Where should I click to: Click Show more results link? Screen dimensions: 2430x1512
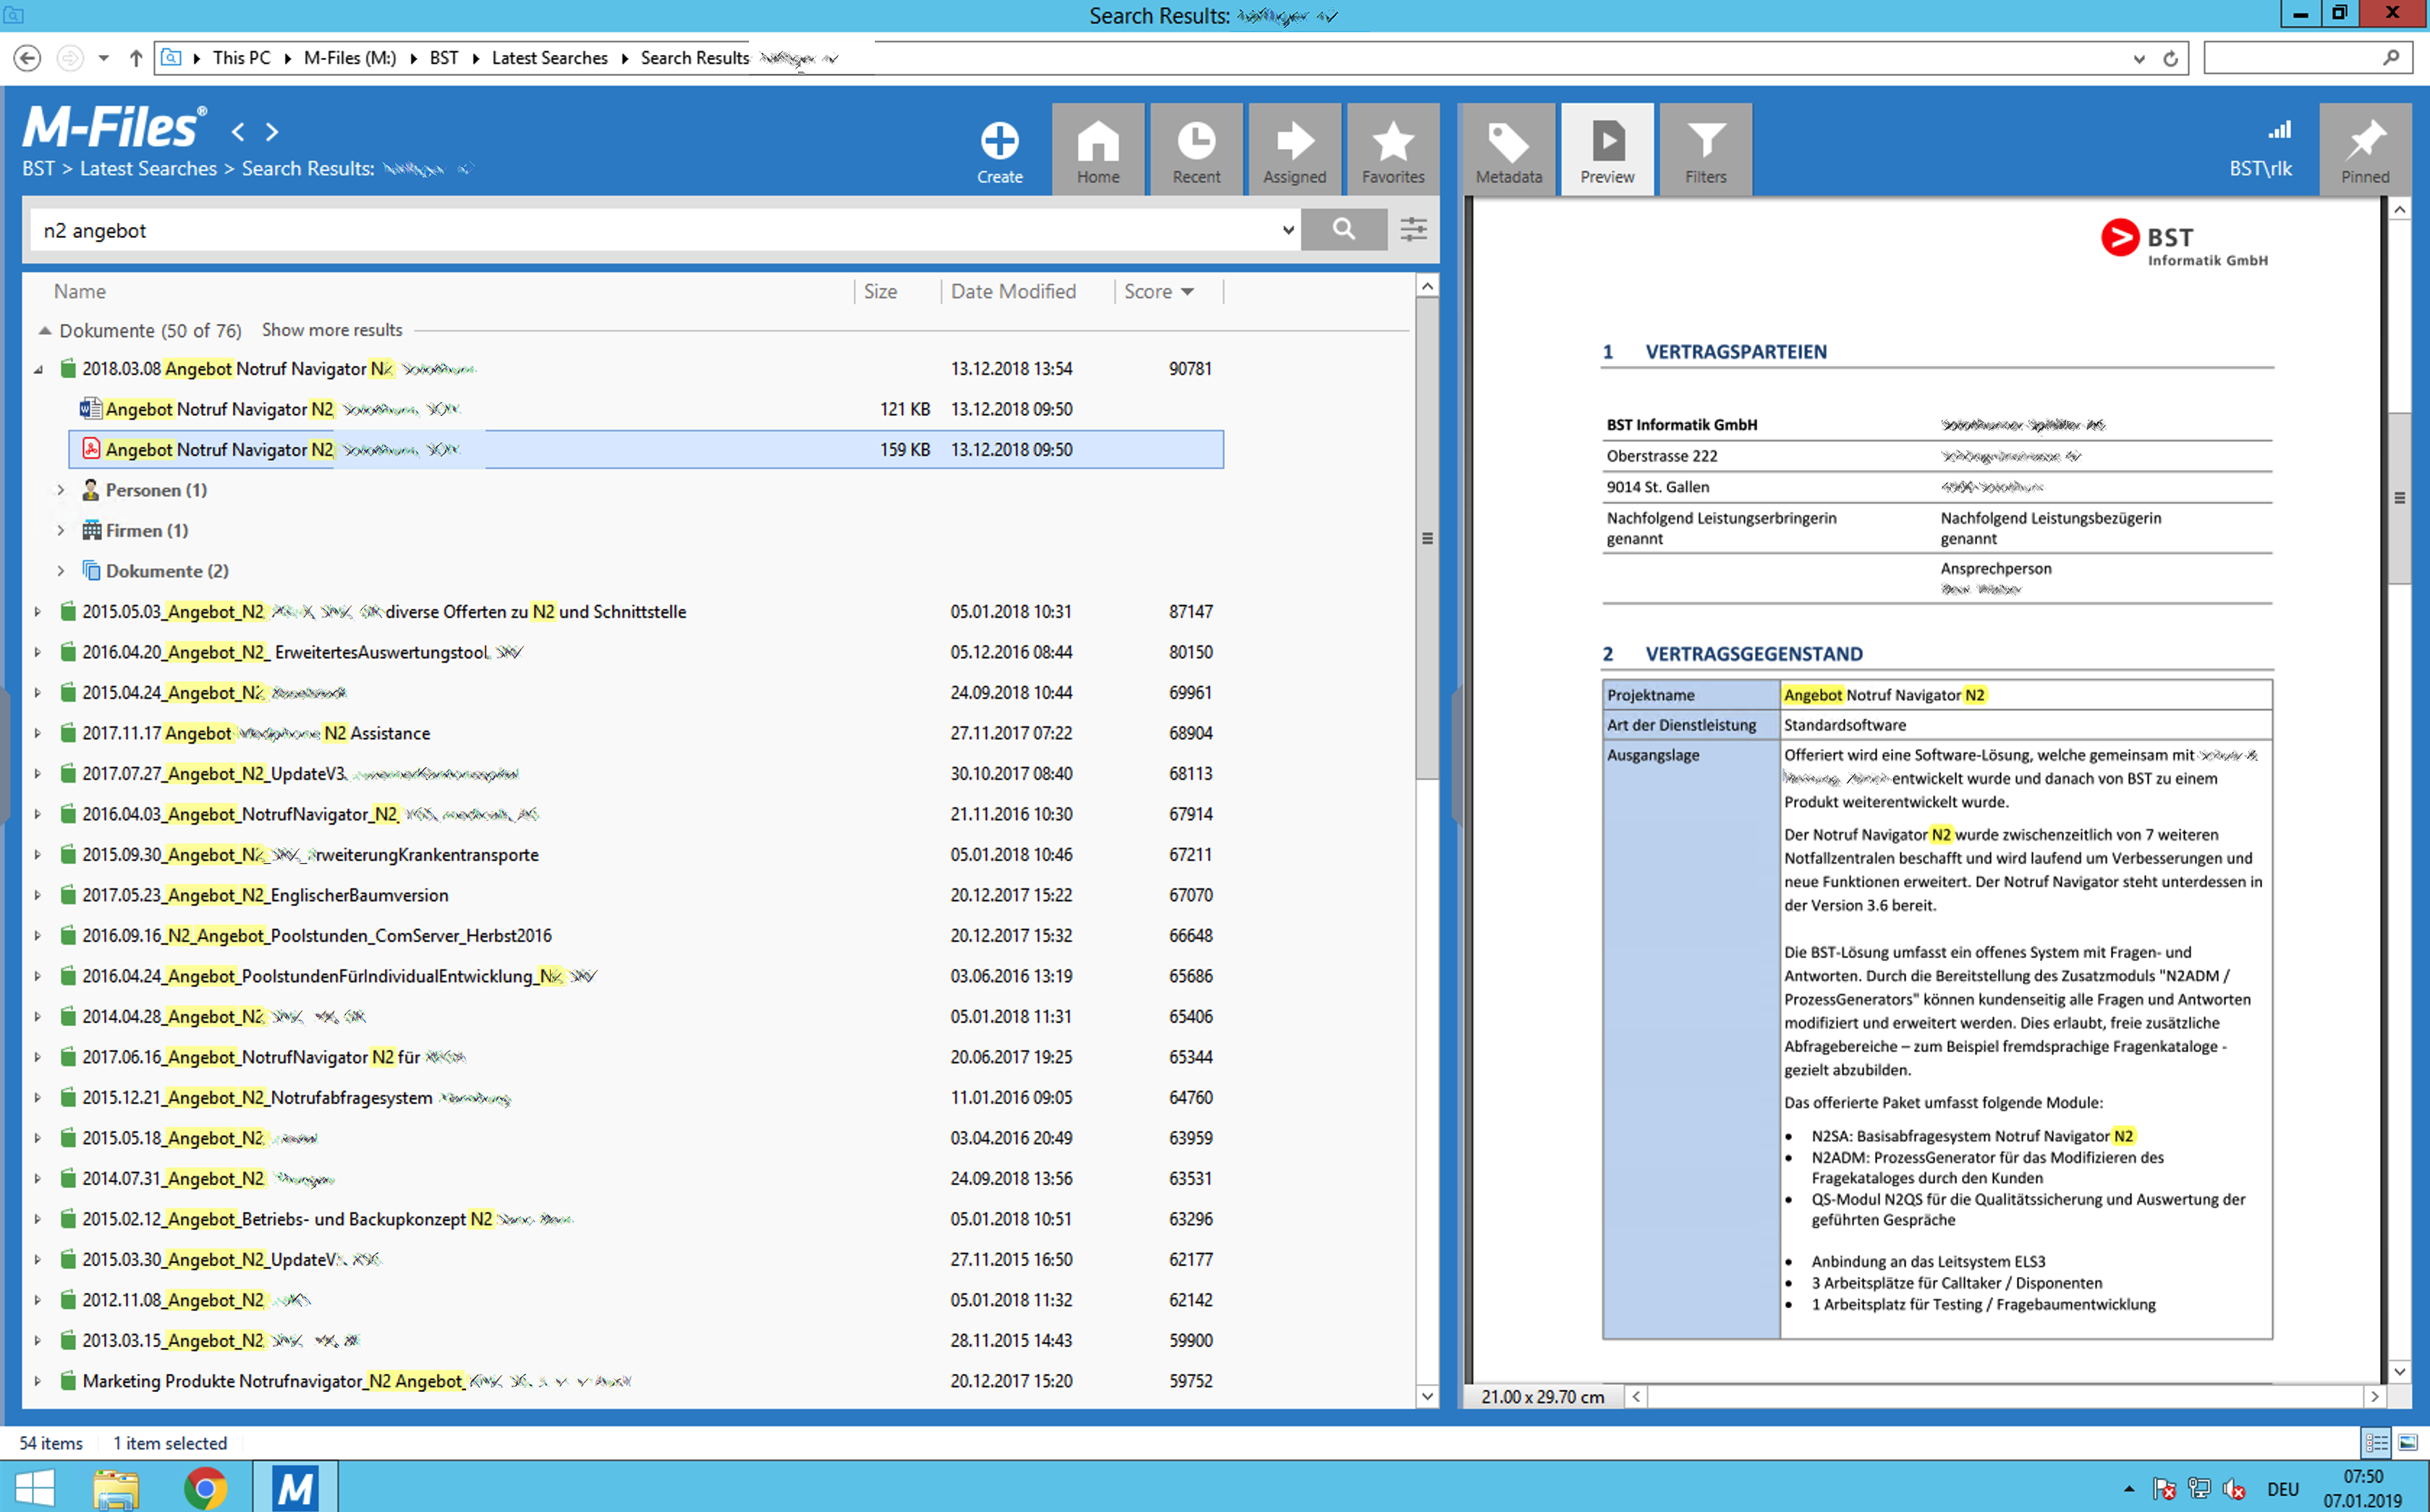[331, 330]
